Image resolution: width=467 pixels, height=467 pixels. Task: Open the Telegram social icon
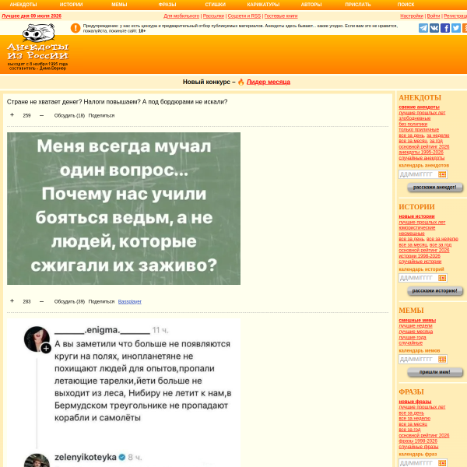pos(423,28)
